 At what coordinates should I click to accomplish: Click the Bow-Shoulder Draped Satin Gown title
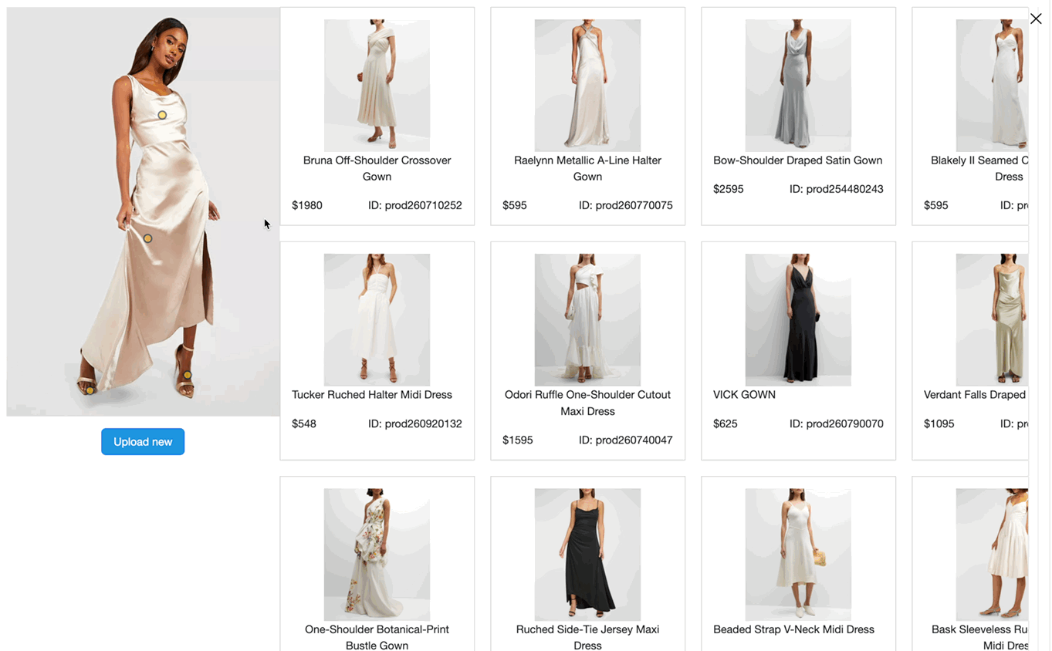coord(797,160)
